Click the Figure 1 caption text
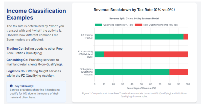This screenshot has height=105, width=202. (134, 95)
